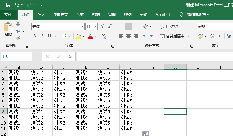Open the 字体 group dialog launcher
Image resolution: width=233 pixels, height=136 pixels.
pos(113,46)
